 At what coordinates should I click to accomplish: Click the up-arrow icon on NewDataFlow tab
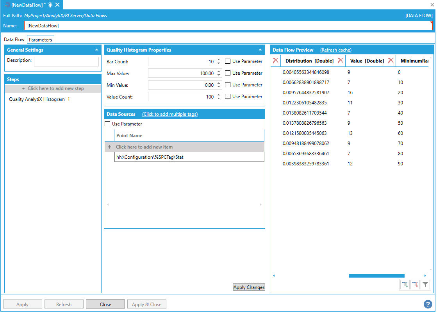tap(50, 5)
